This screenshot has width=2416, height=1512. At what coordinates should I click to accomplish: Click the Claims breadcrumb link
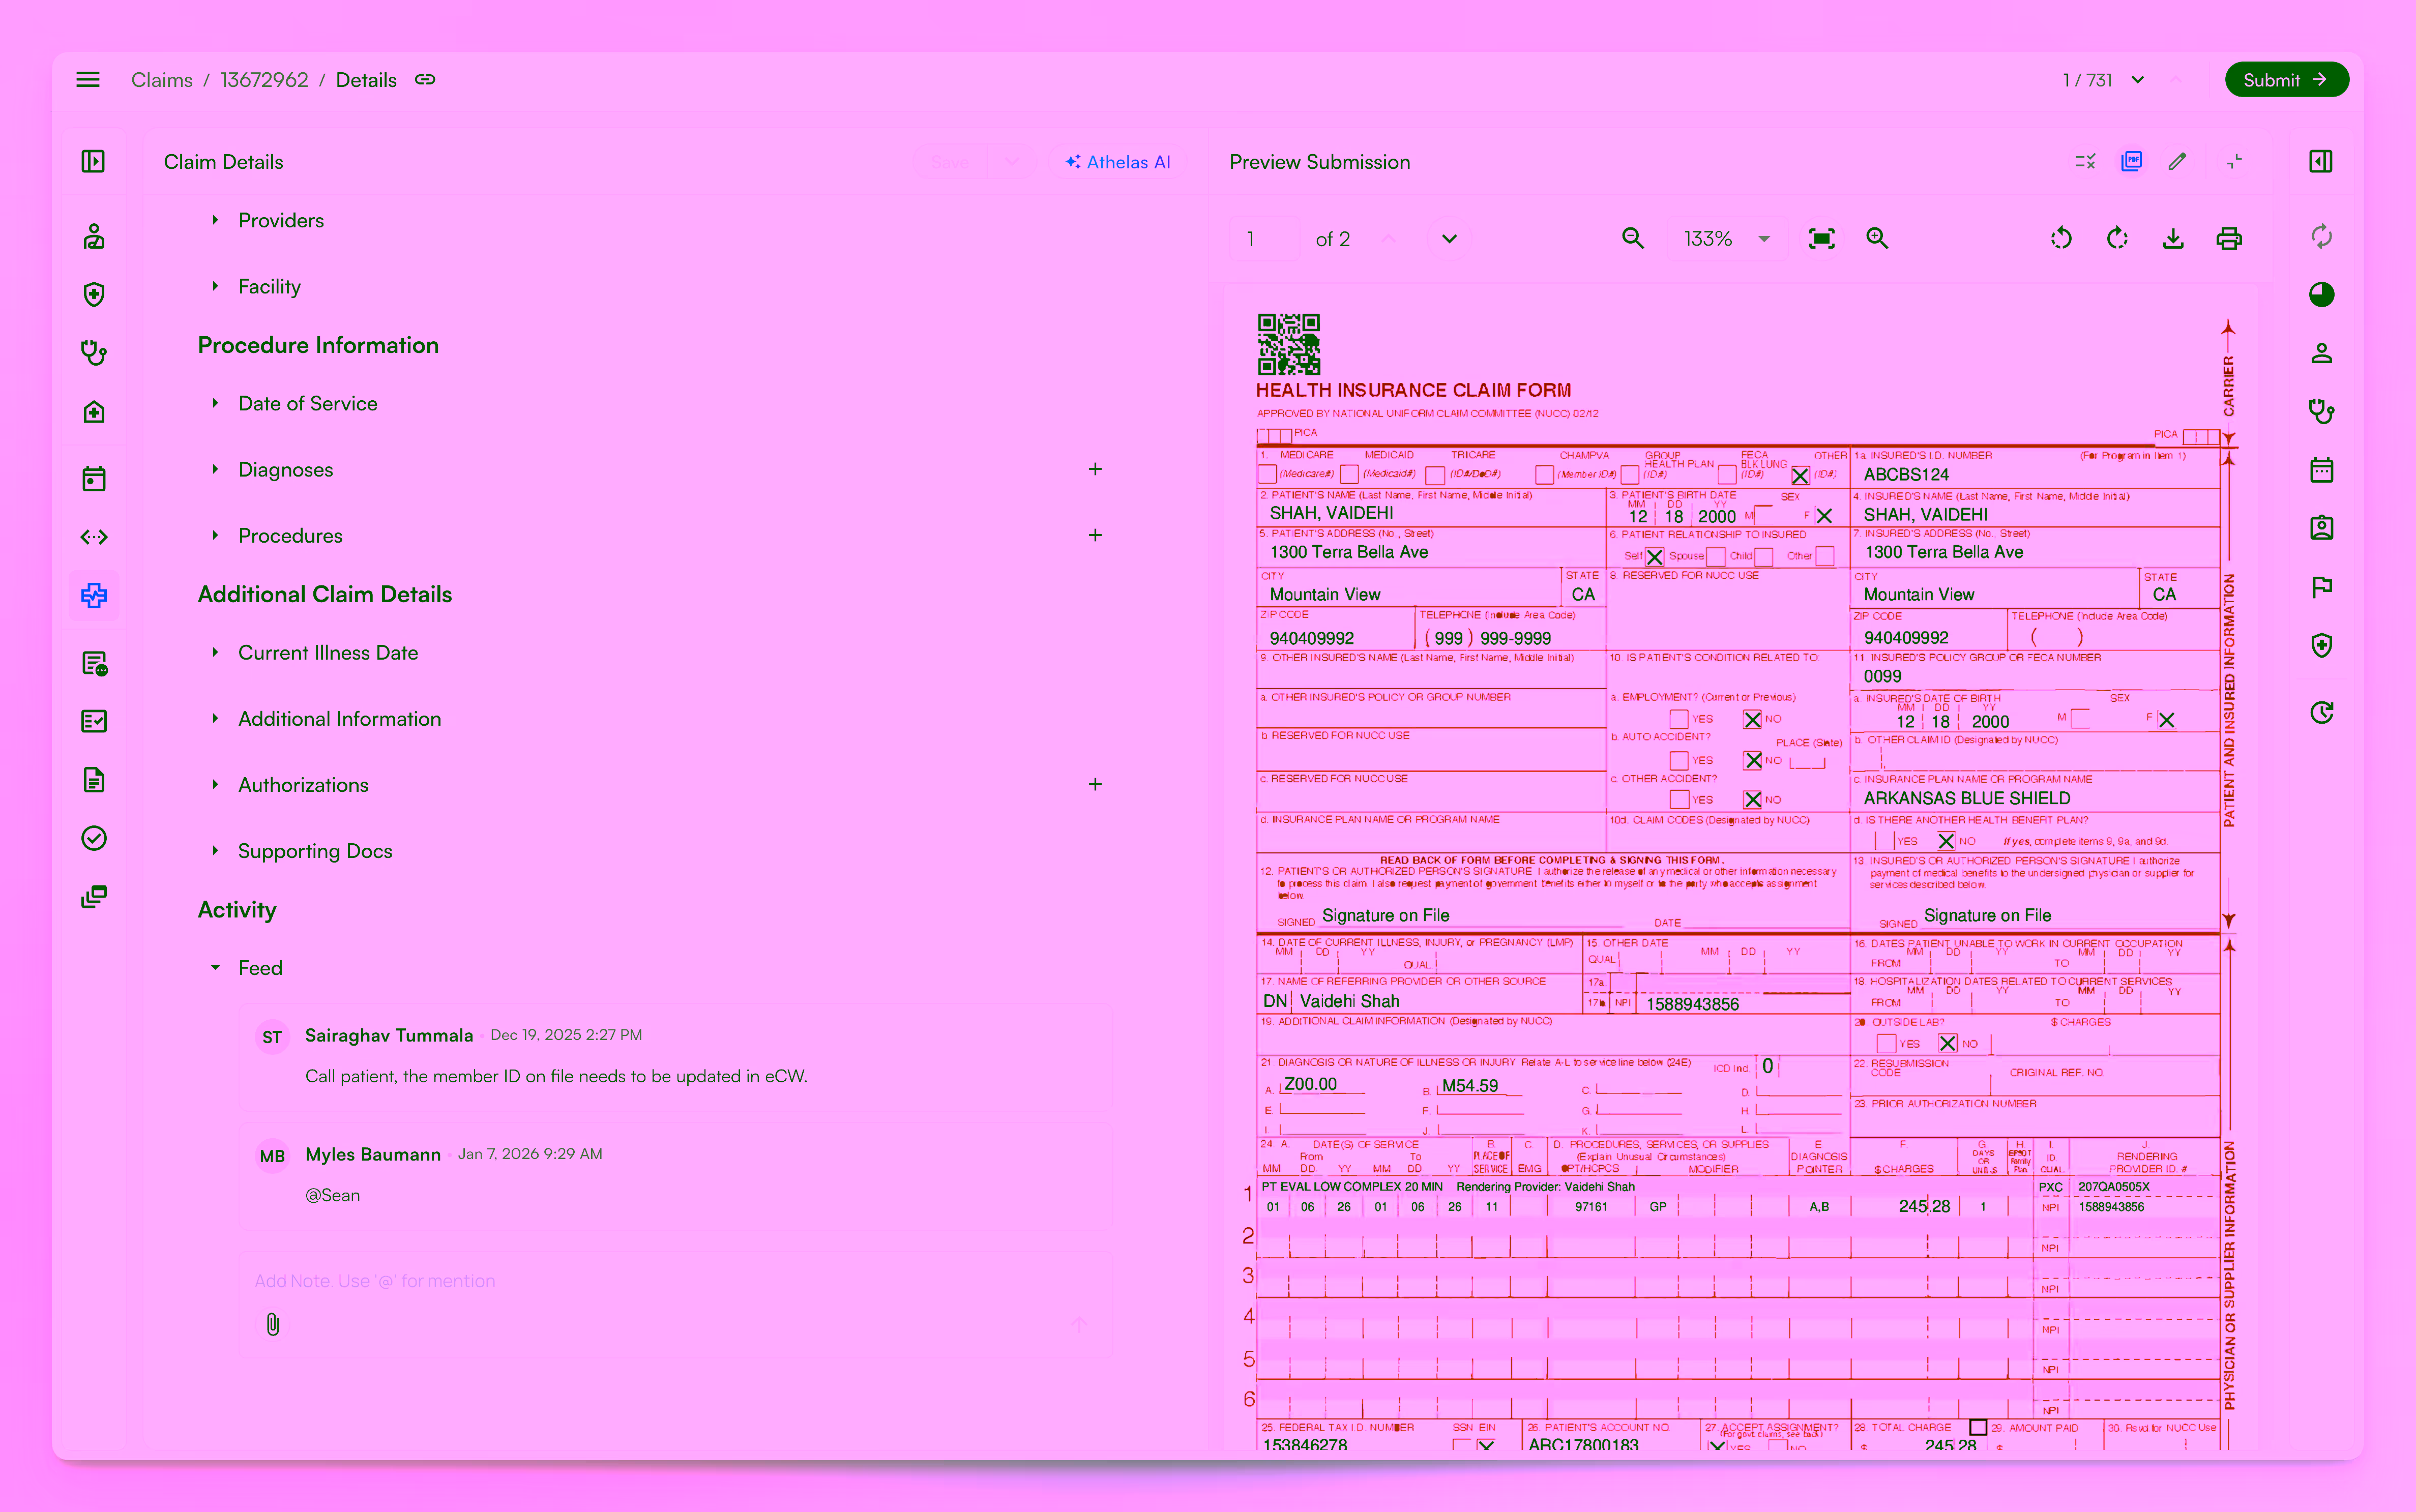pos(161,79)
